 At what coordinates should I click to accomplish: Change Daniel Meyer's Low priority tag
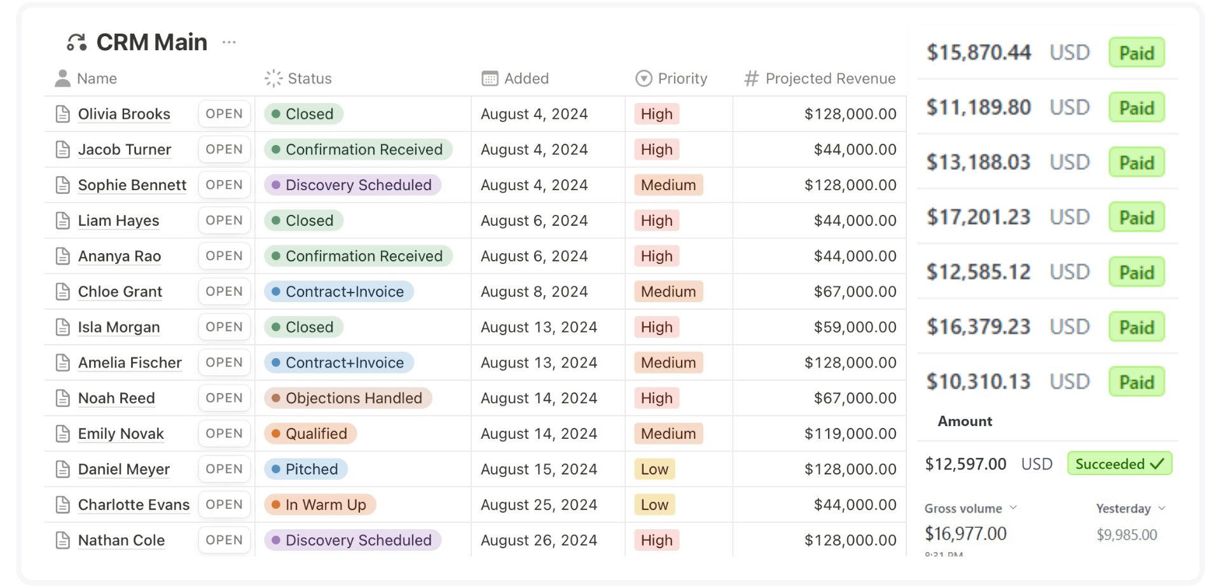(654, 469)
